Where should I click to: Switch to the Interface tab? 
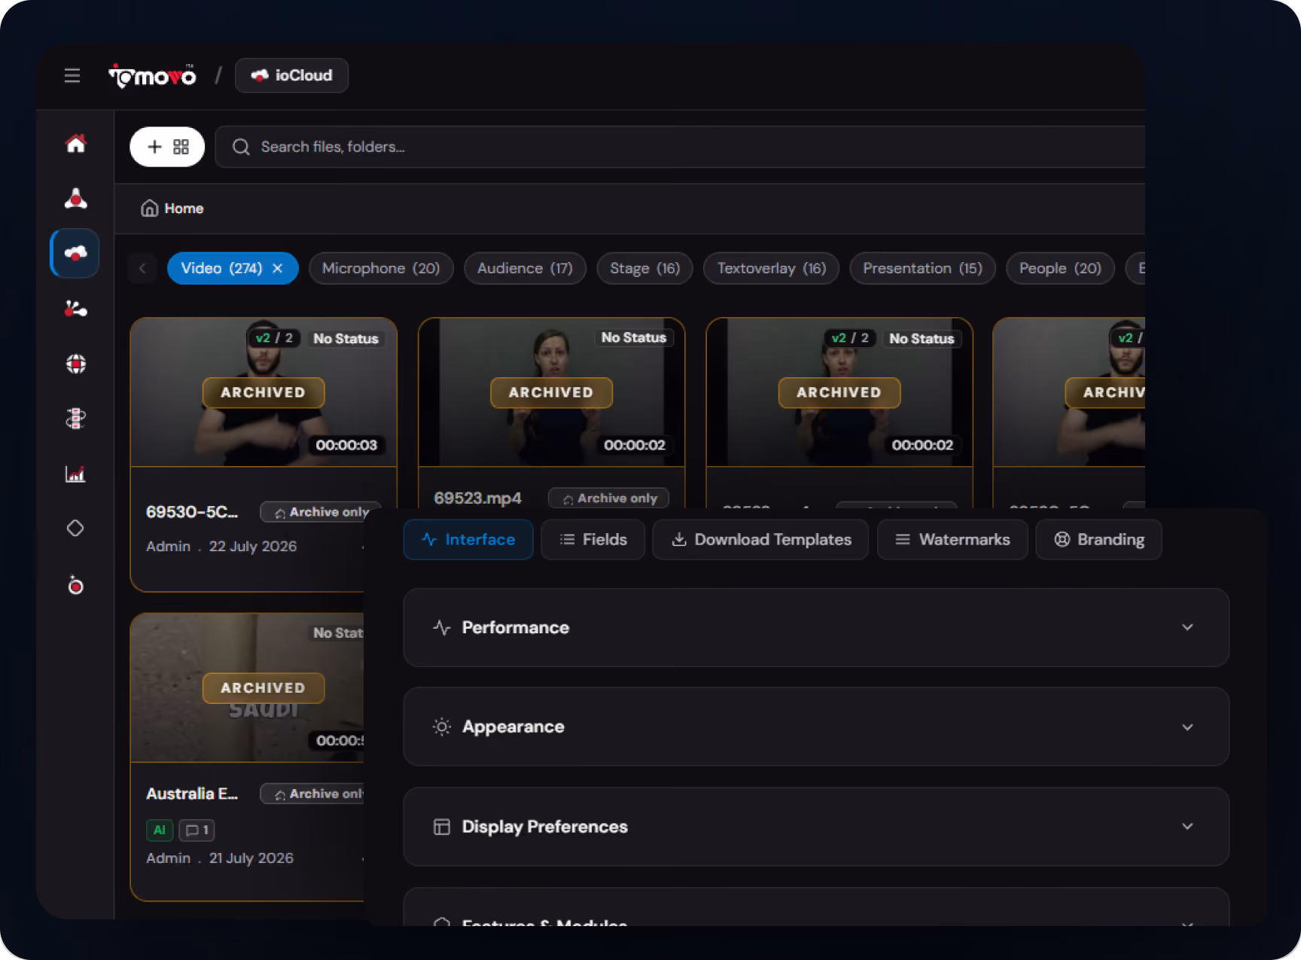(468, 540)
